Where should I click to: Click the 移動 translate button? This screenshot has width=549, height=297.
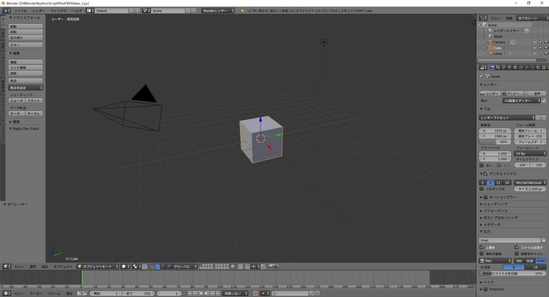pos(26,26)
